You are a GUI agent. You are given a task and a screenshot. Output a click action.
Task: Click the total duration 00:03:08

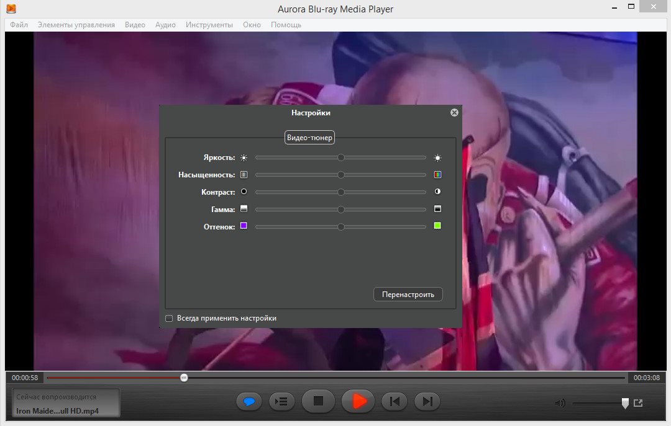pyautogui.click(x=647, y=378)
